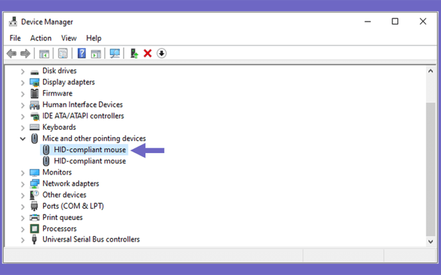Click the Display adapters category icon
This screenshot has height=275, width=441.
point(35,82)
